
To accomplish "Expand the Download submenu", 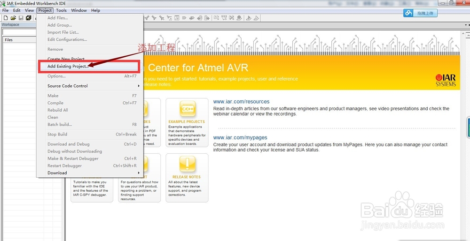I will 90,173.
